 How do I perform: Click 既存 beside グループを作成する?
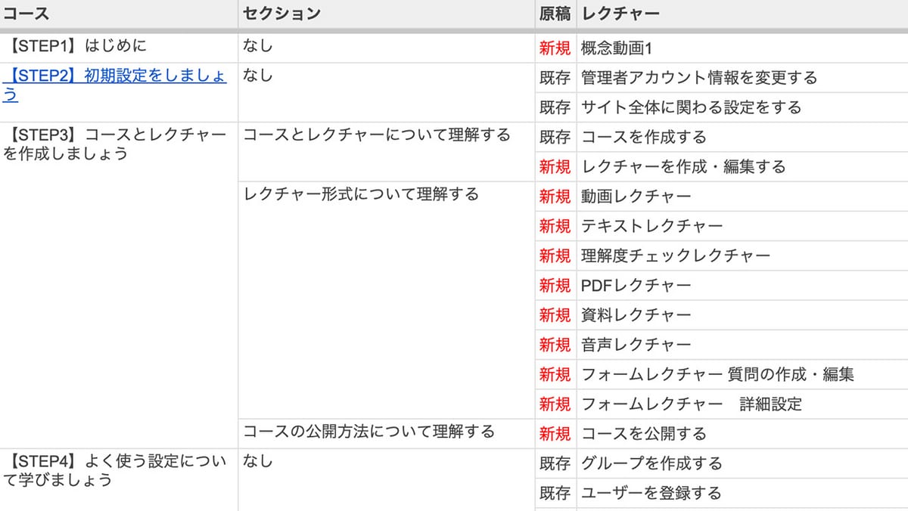[x=555, y=463]
